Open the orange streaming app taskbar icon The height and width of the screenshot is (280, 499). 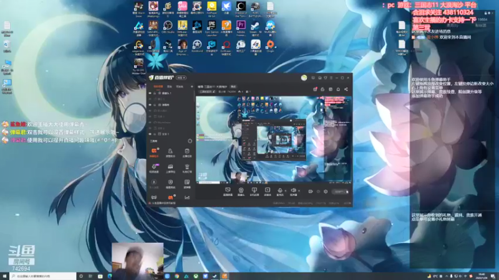[225, 276]
